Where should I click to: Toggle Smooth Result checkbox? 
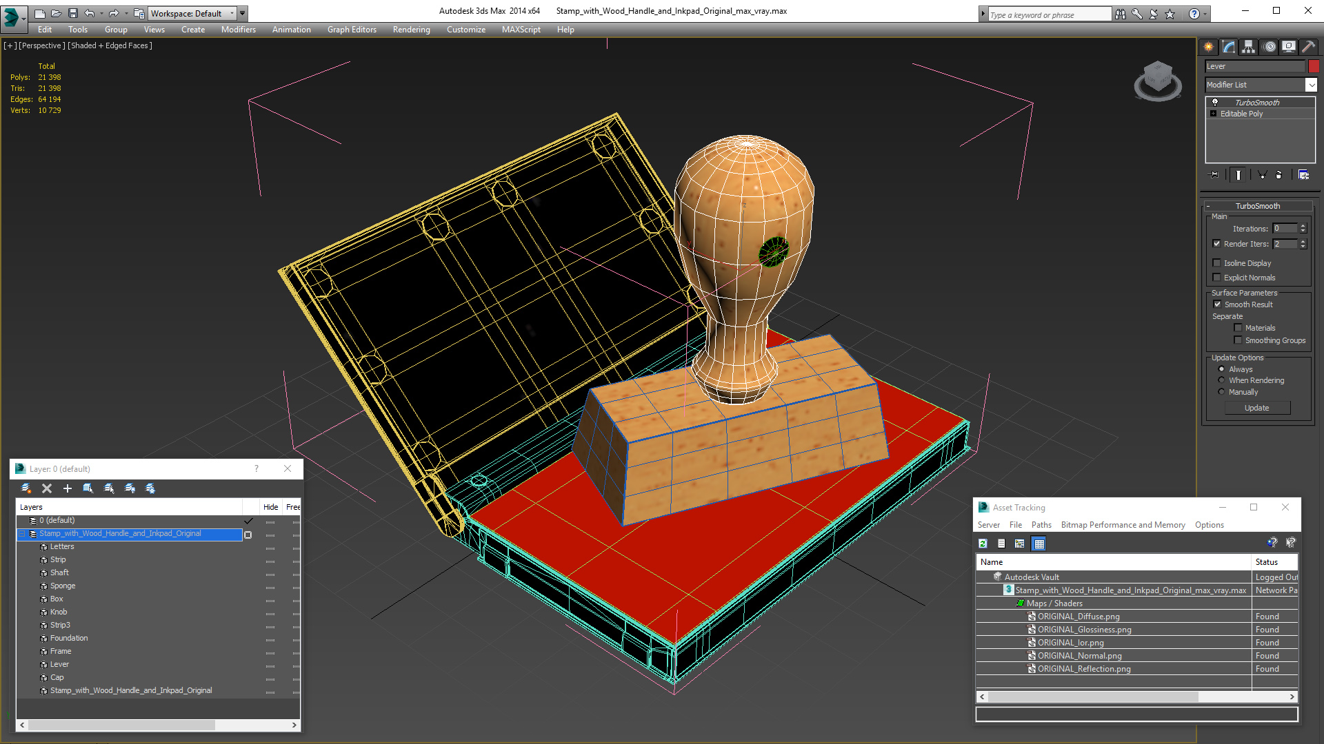point(1217,304)
